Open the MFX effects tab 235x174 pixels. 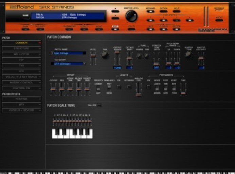click(x=21, y=105)
